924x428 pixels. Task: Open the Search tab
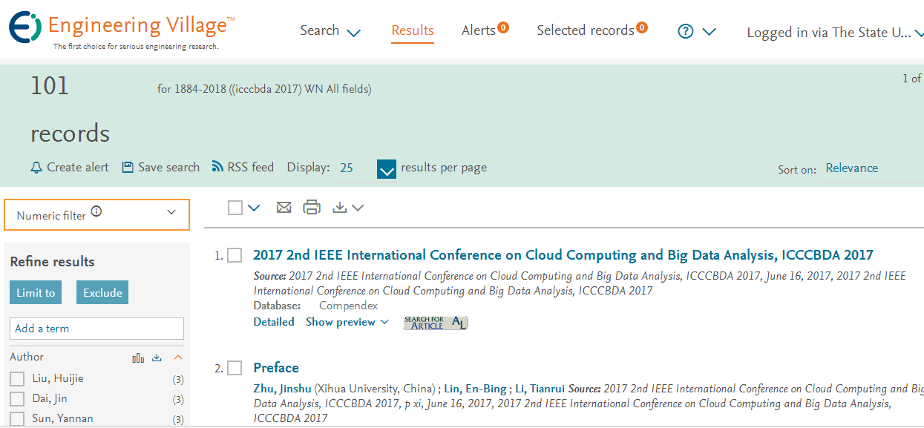tap(320, 30)
